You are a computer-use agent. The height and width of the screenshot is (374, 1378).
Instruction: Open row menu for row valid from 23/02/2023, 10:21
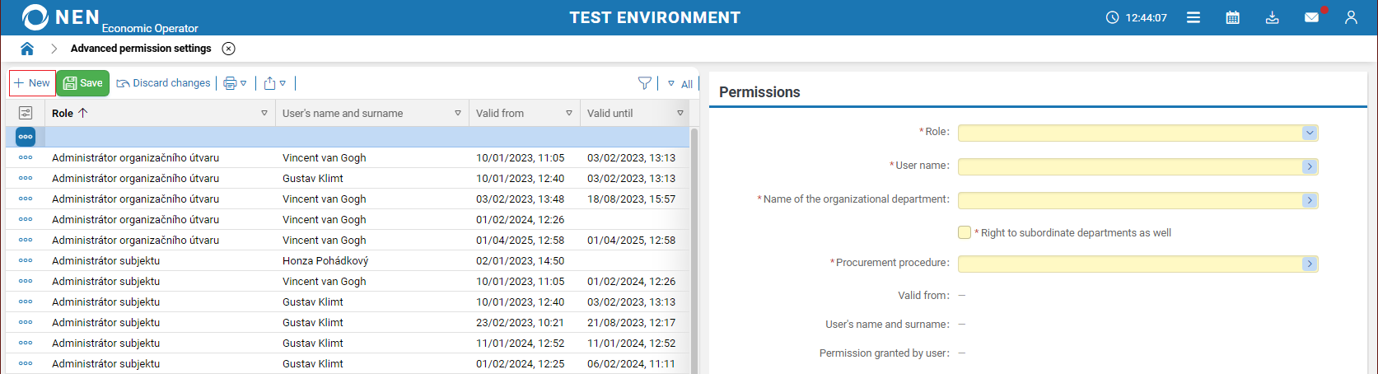26,322
